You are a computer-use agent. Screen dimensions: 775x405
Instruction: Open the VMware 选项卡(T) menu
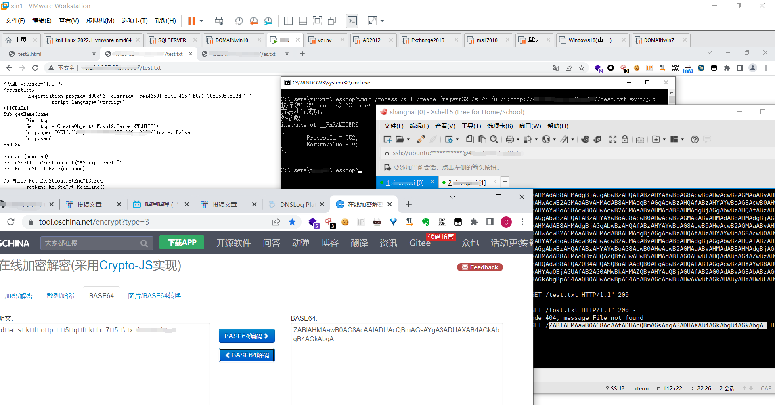point(135,21)
